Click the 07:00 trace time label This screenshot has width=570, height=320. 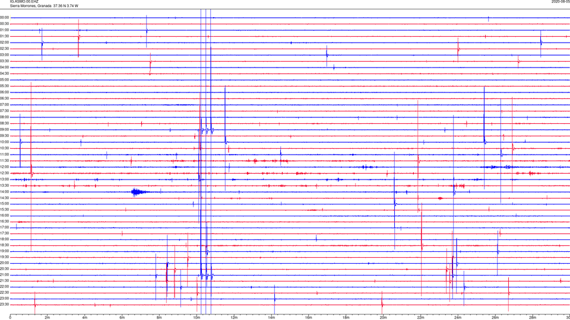(x=5, y=104)
